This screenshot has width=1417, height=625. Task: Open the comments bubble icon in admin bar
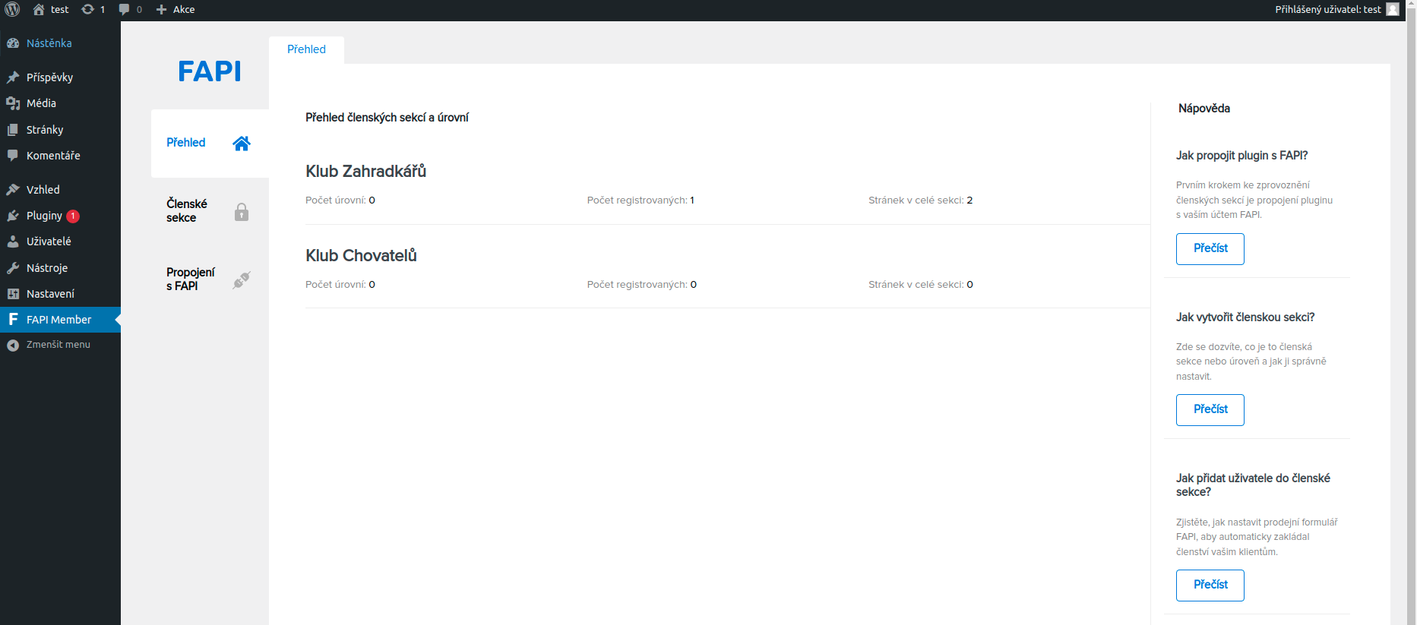point(125,10)
